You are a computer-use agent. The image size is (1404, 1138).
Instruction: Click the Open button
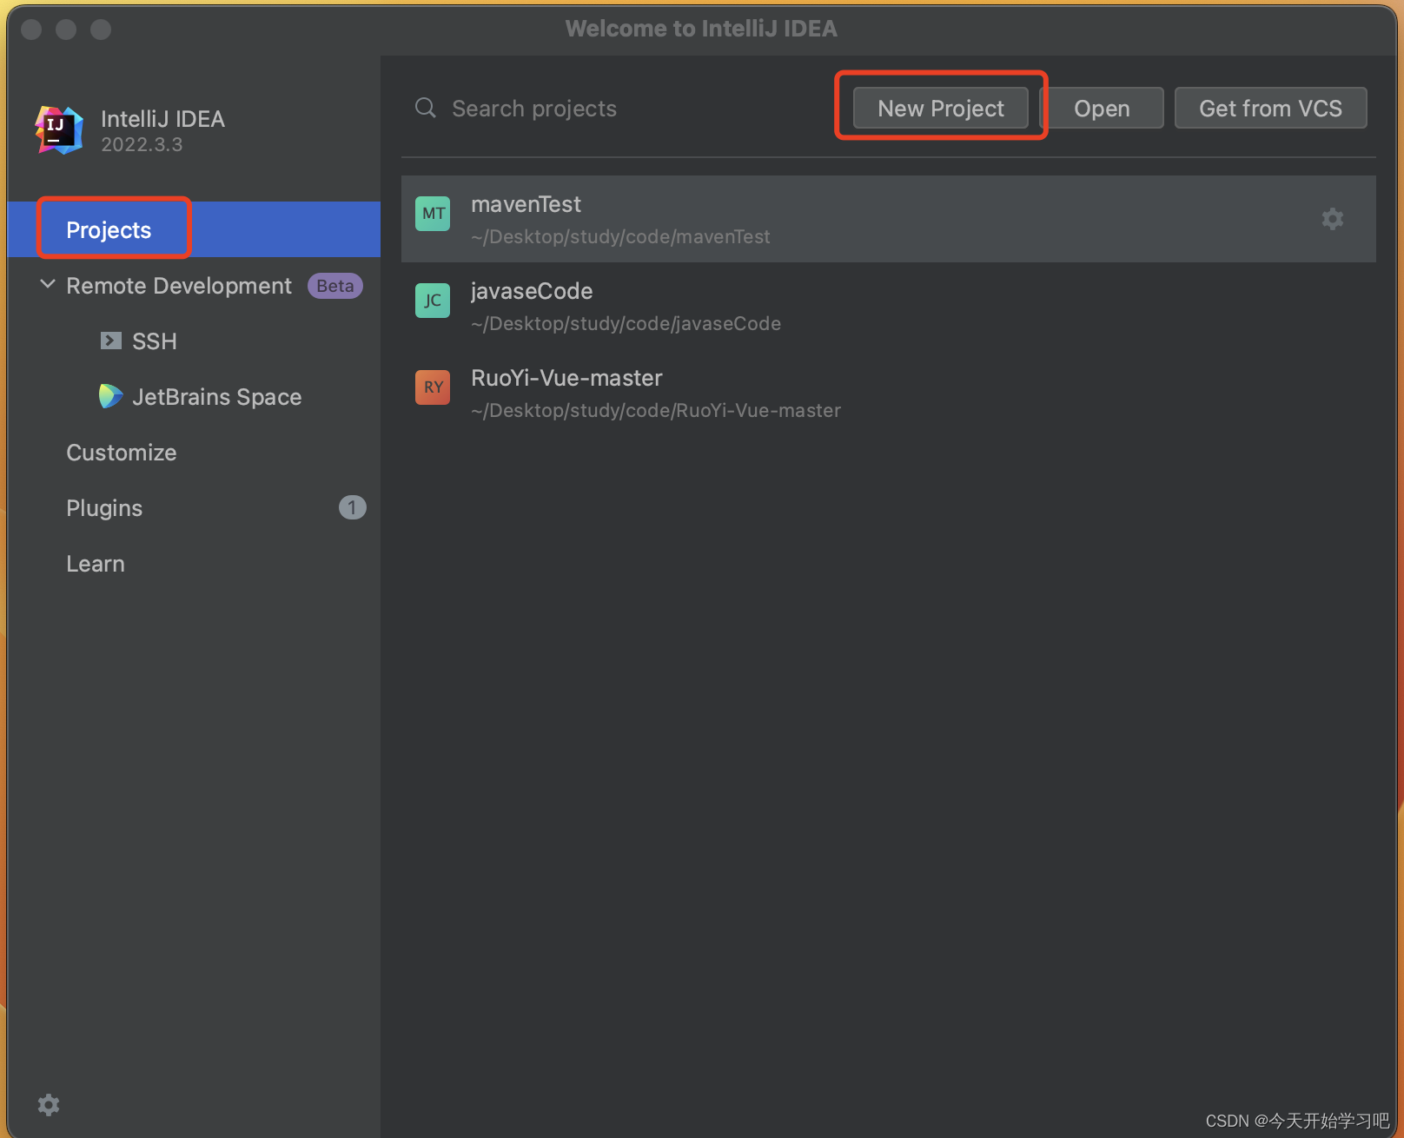click(x=1102, y=108)
